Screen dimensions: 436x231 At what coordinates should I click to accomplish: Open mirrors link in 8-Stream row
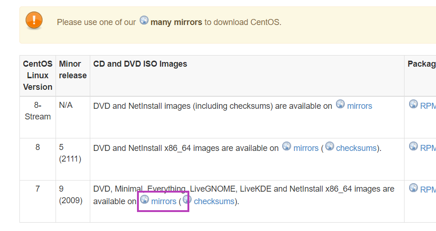tap(360, 106)
